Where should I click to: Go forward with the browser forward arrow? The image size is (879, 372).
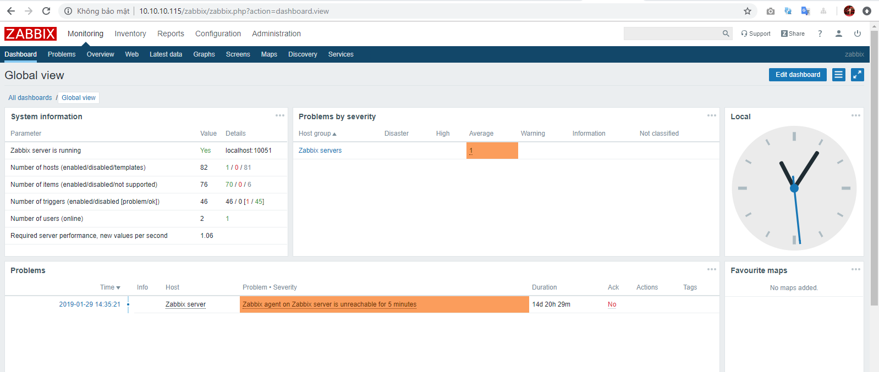click(x=29, y=11)
